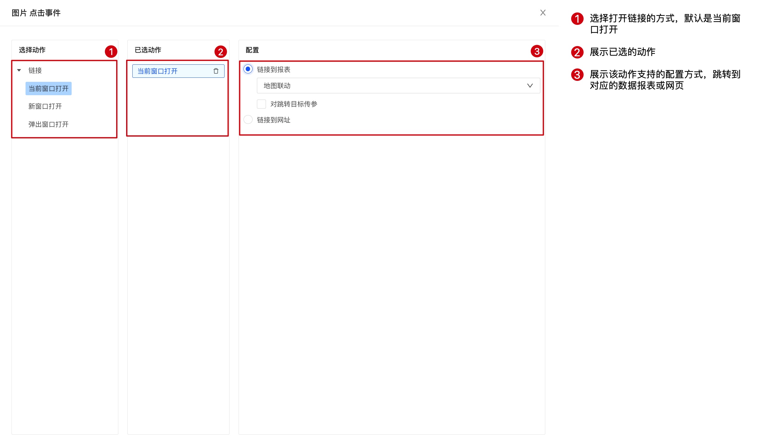Open the 地图联动 report dropdown
The image size is (758, 448).
(398, 86)
